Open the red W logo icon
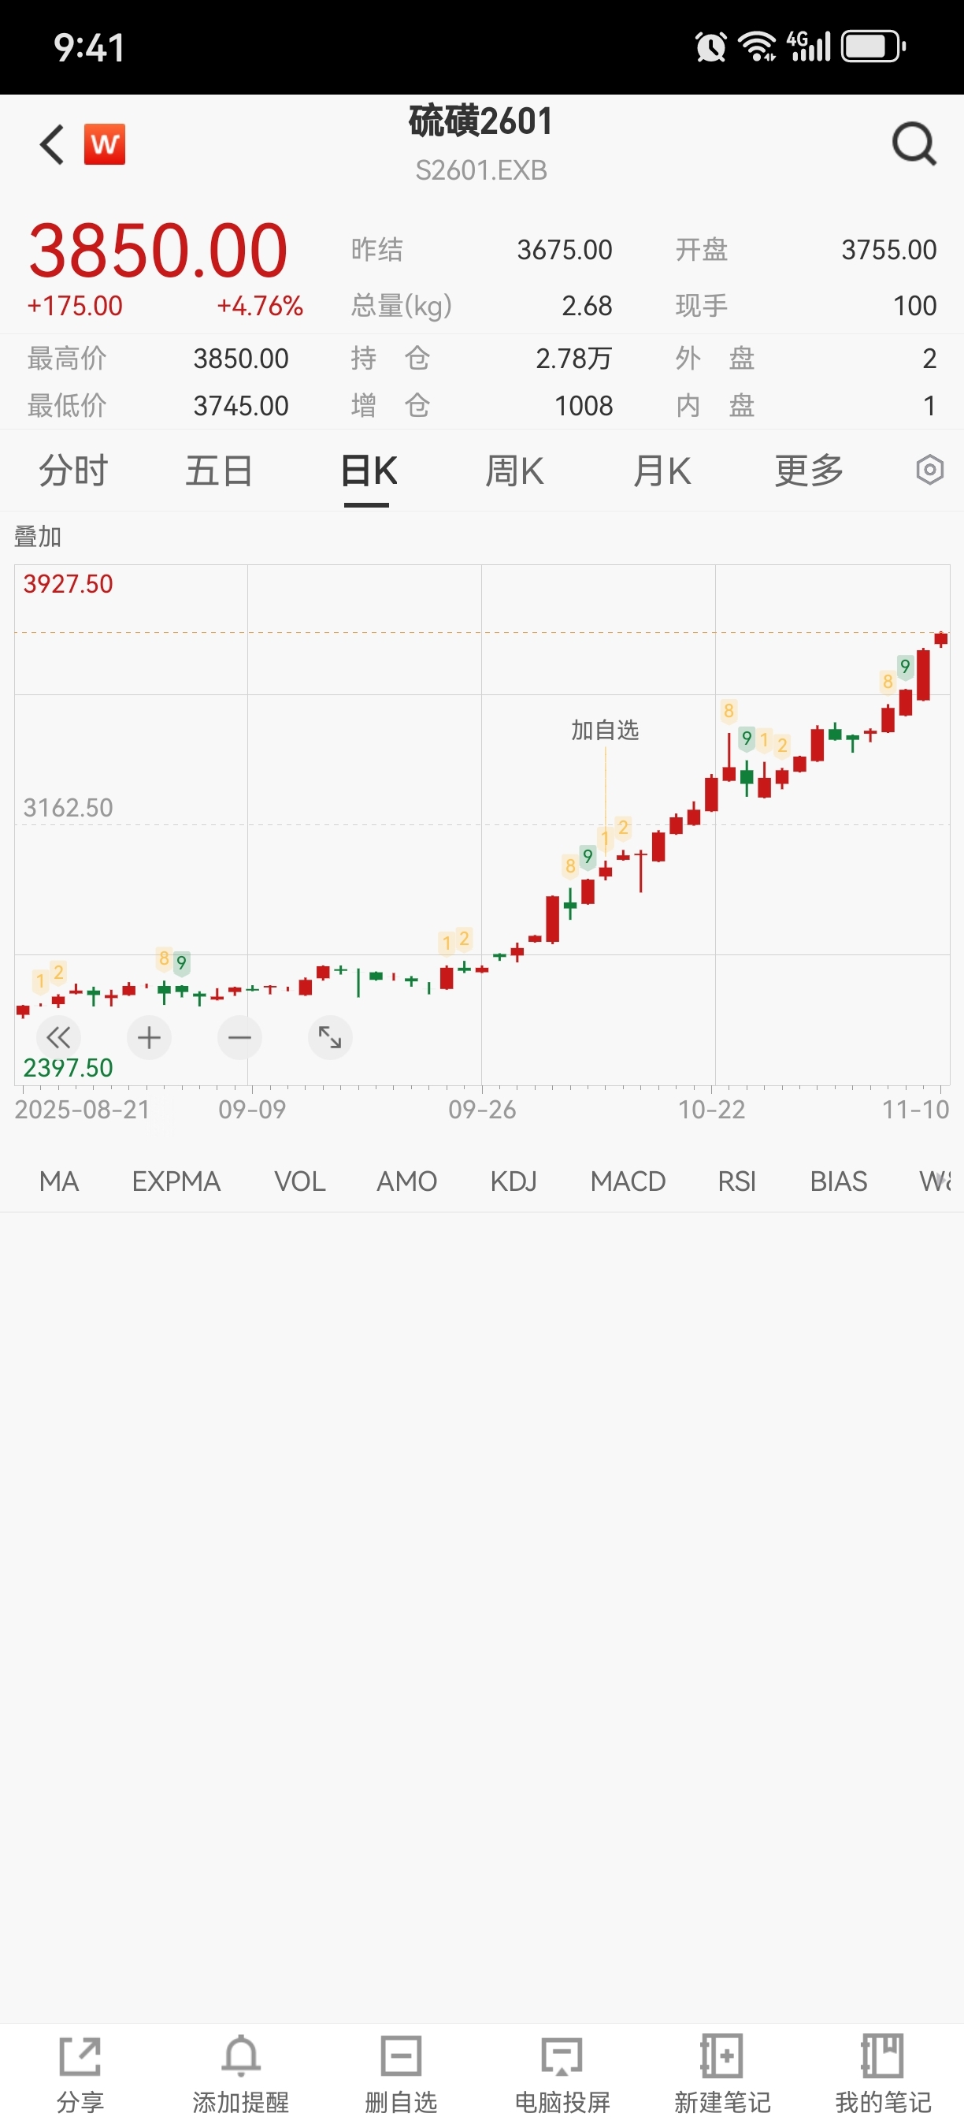Image resolution: width=964 pixels, height=2128 pixels. 105,144
